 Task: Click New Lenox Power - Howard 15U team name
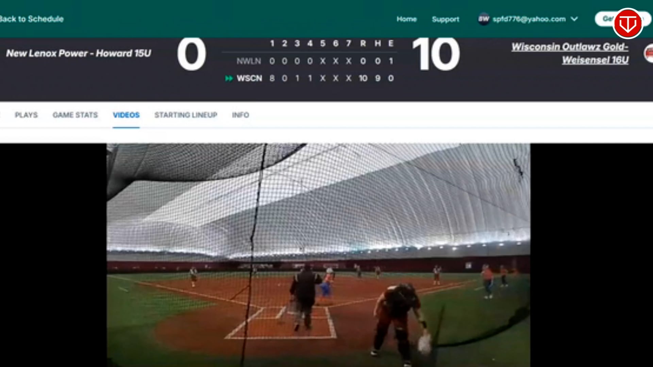pyautogui.click(x=79, y=53)
